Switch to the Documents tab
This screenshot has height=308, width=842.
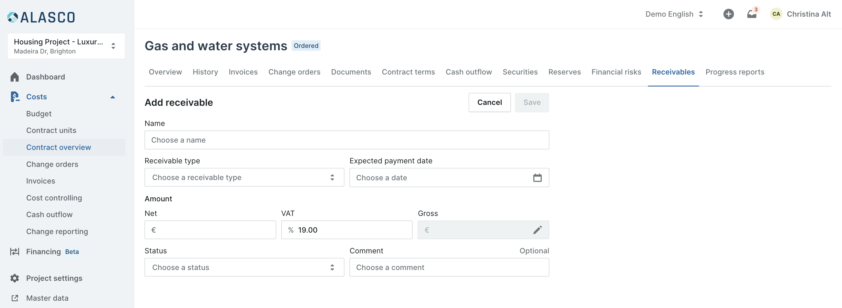click(351, 72)
